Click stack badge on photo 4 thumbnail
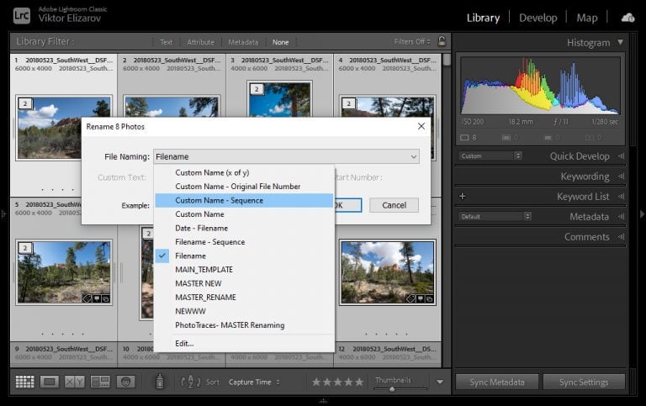Viewport: 646px width, 406px height. click(348, 103)
